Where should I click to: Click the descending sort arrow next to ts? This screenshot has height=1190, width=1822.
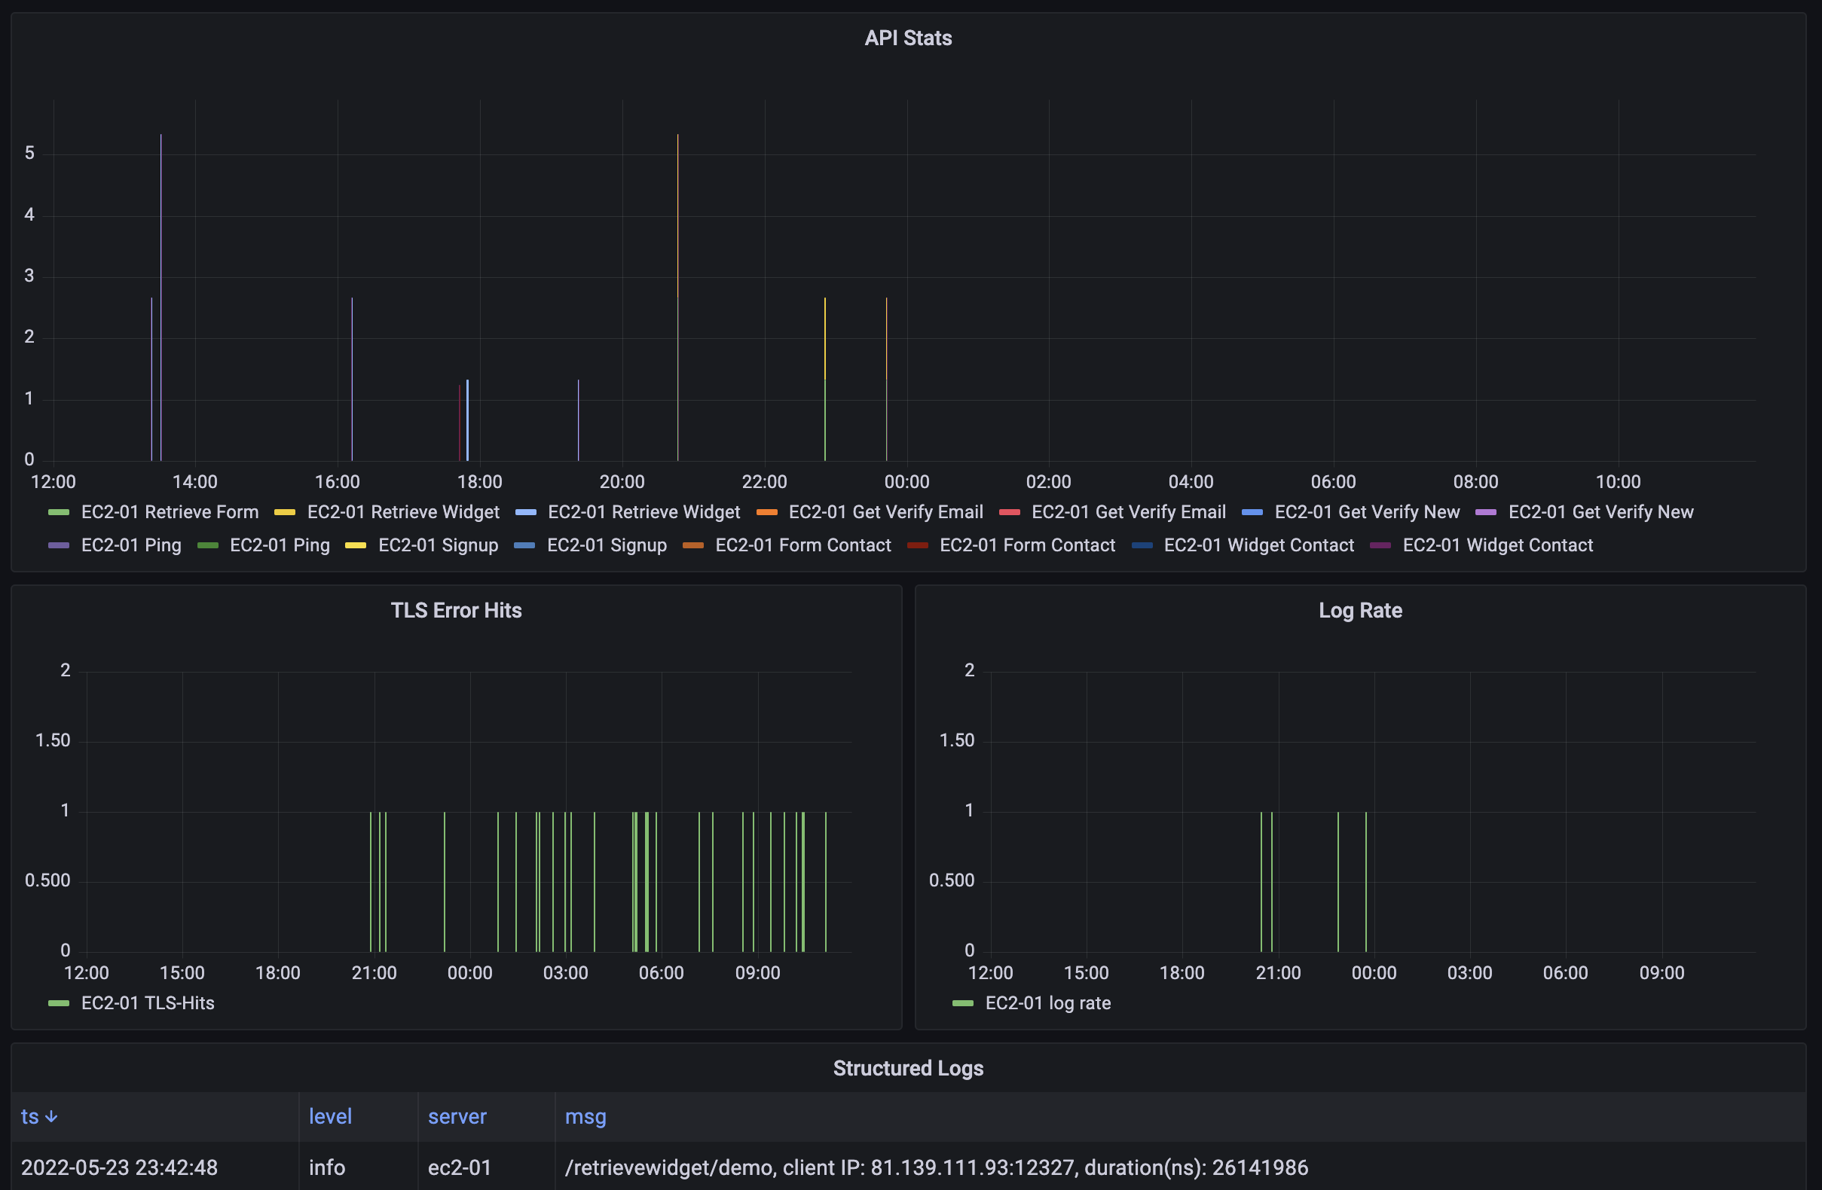51,1116
